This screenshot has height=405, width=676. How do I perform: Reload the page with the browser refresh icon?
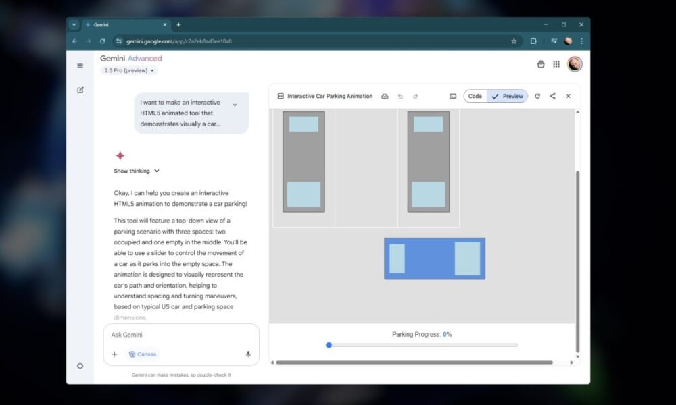pyautogui.click(x=103, y=41)
